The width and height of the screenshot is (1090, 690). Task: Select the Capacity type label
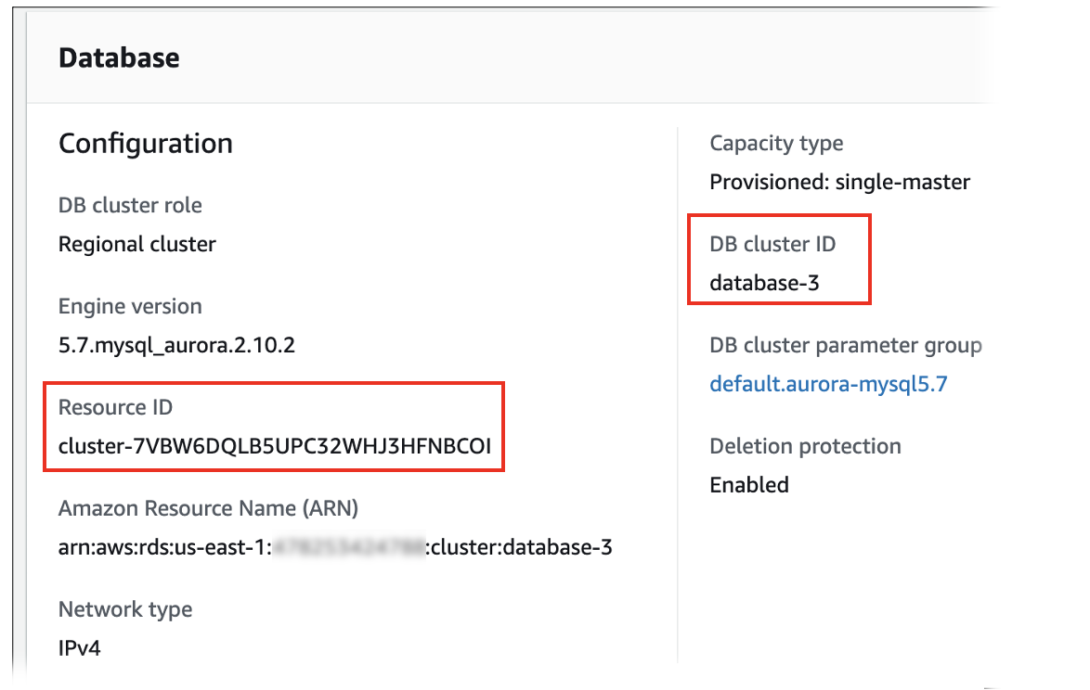pos(776,144)
